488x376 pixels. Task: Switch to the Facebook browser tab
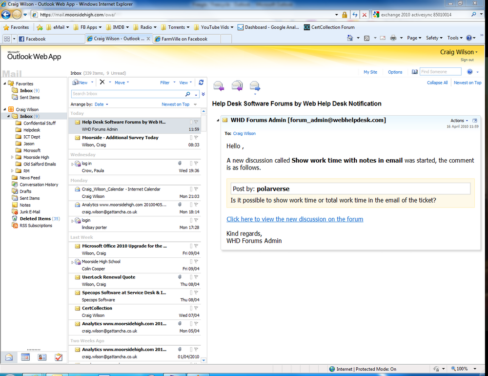(51, 39)
